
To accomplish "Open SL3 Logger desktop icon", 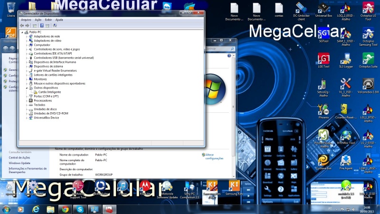I will (x=346, y=61).
